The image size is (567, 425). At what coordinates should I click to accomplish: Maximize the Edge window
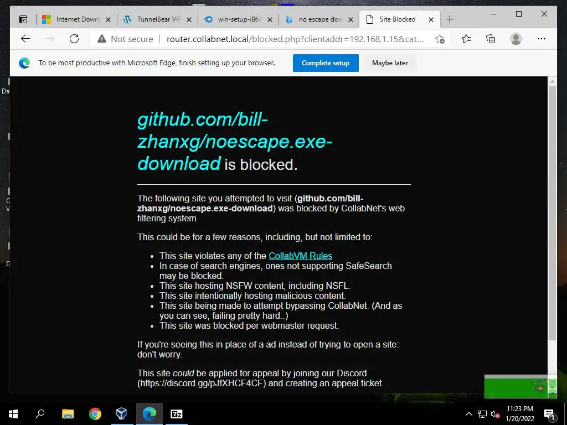(x=518, y=14)
